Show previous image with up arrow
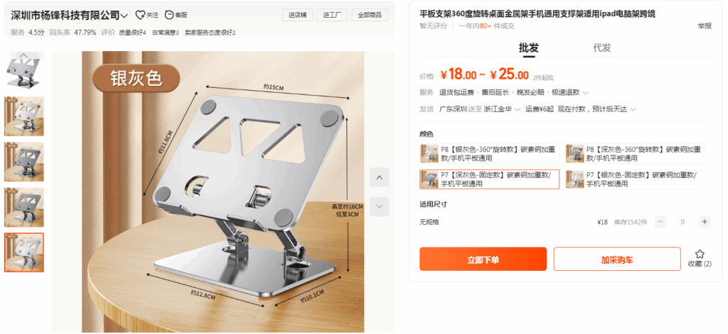 pyautogui.click(x=380, y=177)
